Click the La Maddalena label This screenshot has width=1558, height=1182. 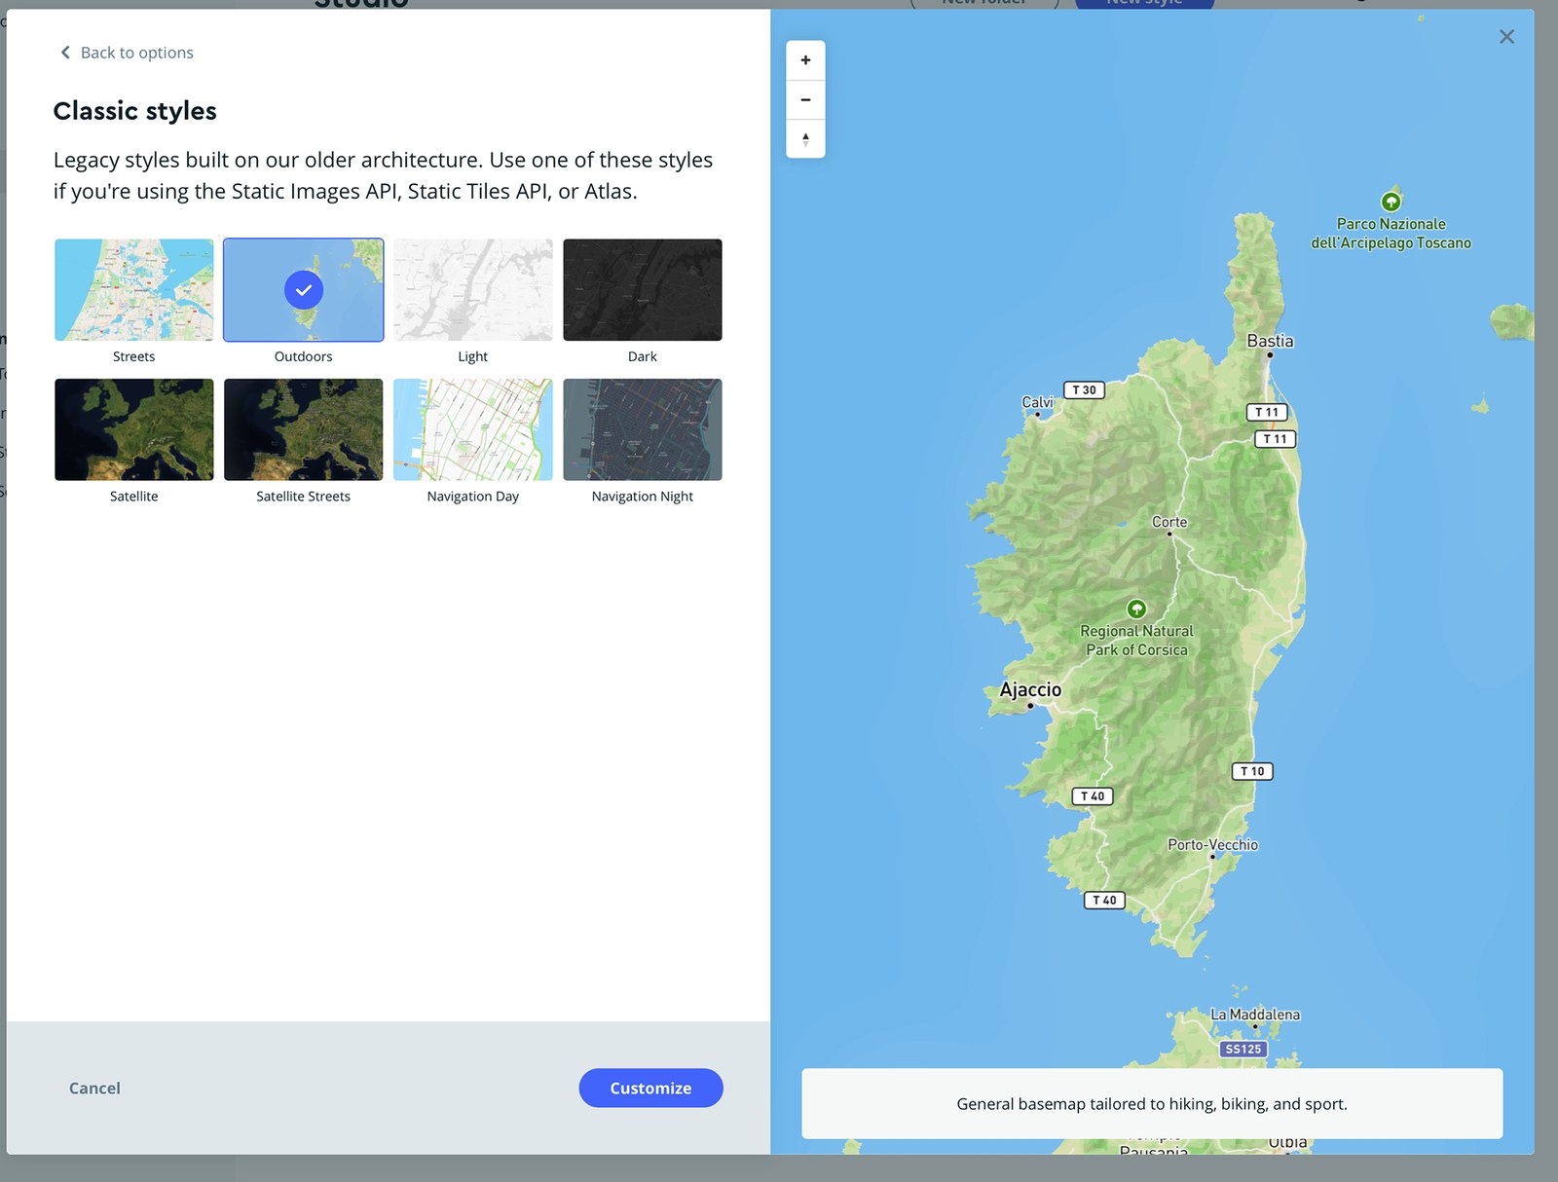(1255, 1014)
